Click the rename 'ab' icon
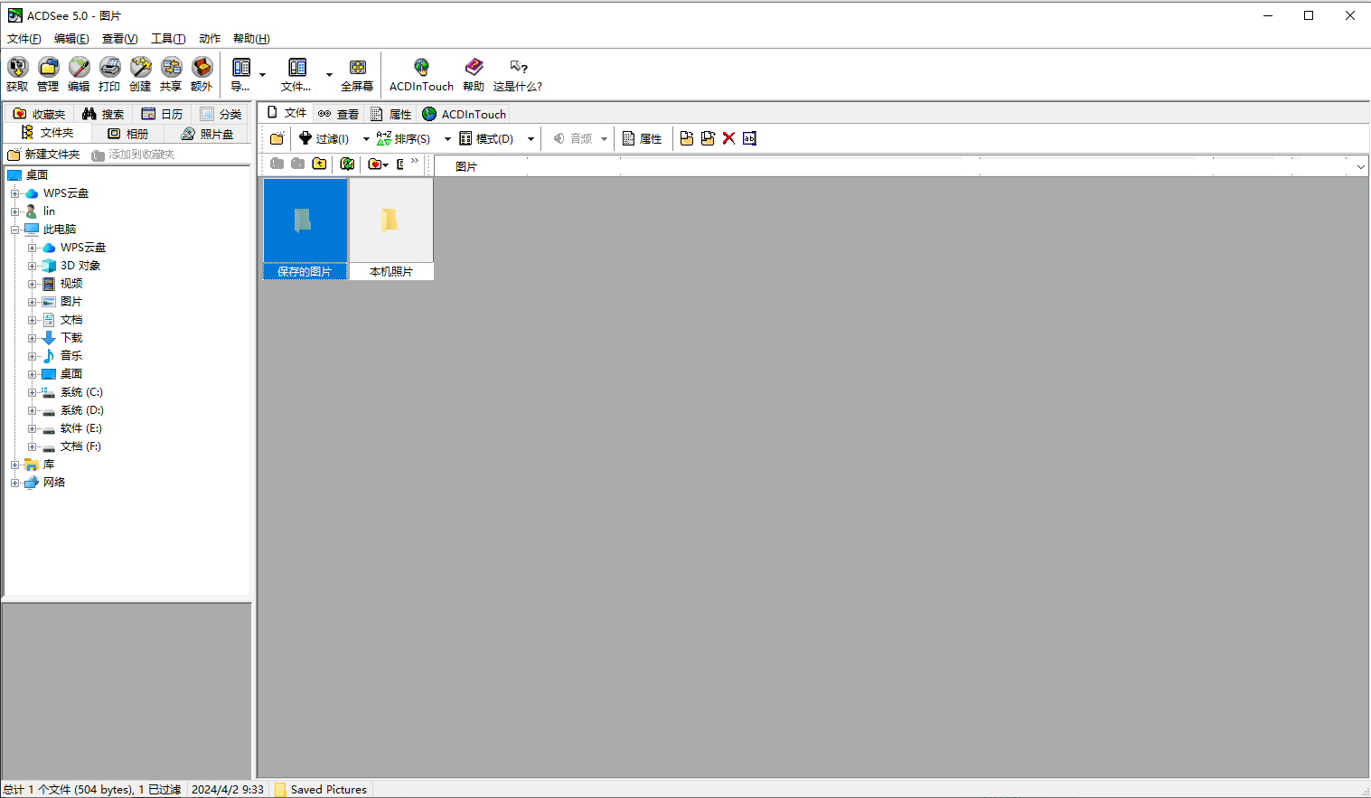The width and height of the screenshot is (1371, 798). 749,138
